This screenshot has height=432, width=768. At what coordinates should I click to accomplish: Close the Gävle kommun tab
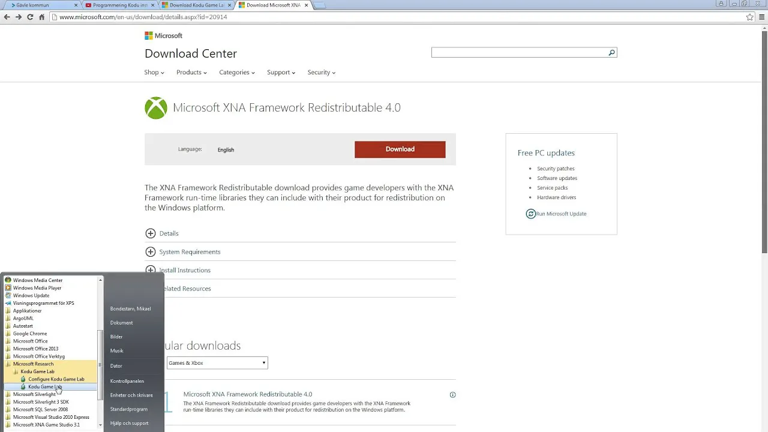76,5
